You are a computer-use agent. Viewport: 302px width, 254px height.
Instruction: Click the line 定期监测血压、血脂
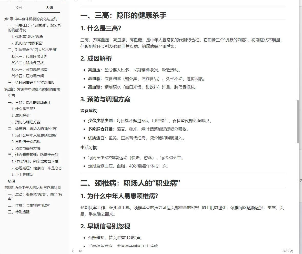[x=129, y=166]
